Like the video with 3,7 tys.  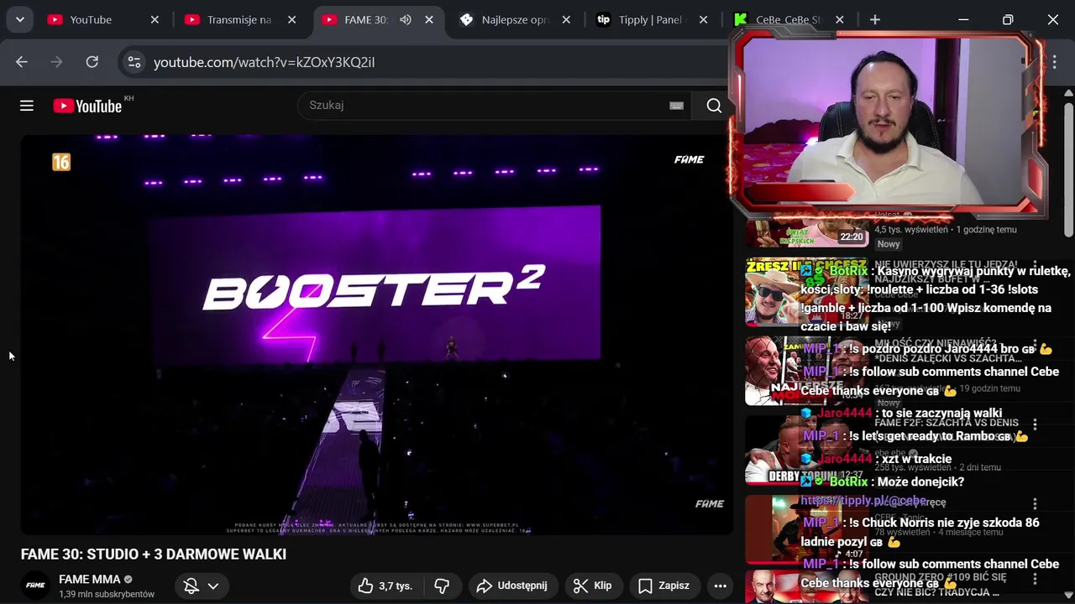[x=385, y=586]
